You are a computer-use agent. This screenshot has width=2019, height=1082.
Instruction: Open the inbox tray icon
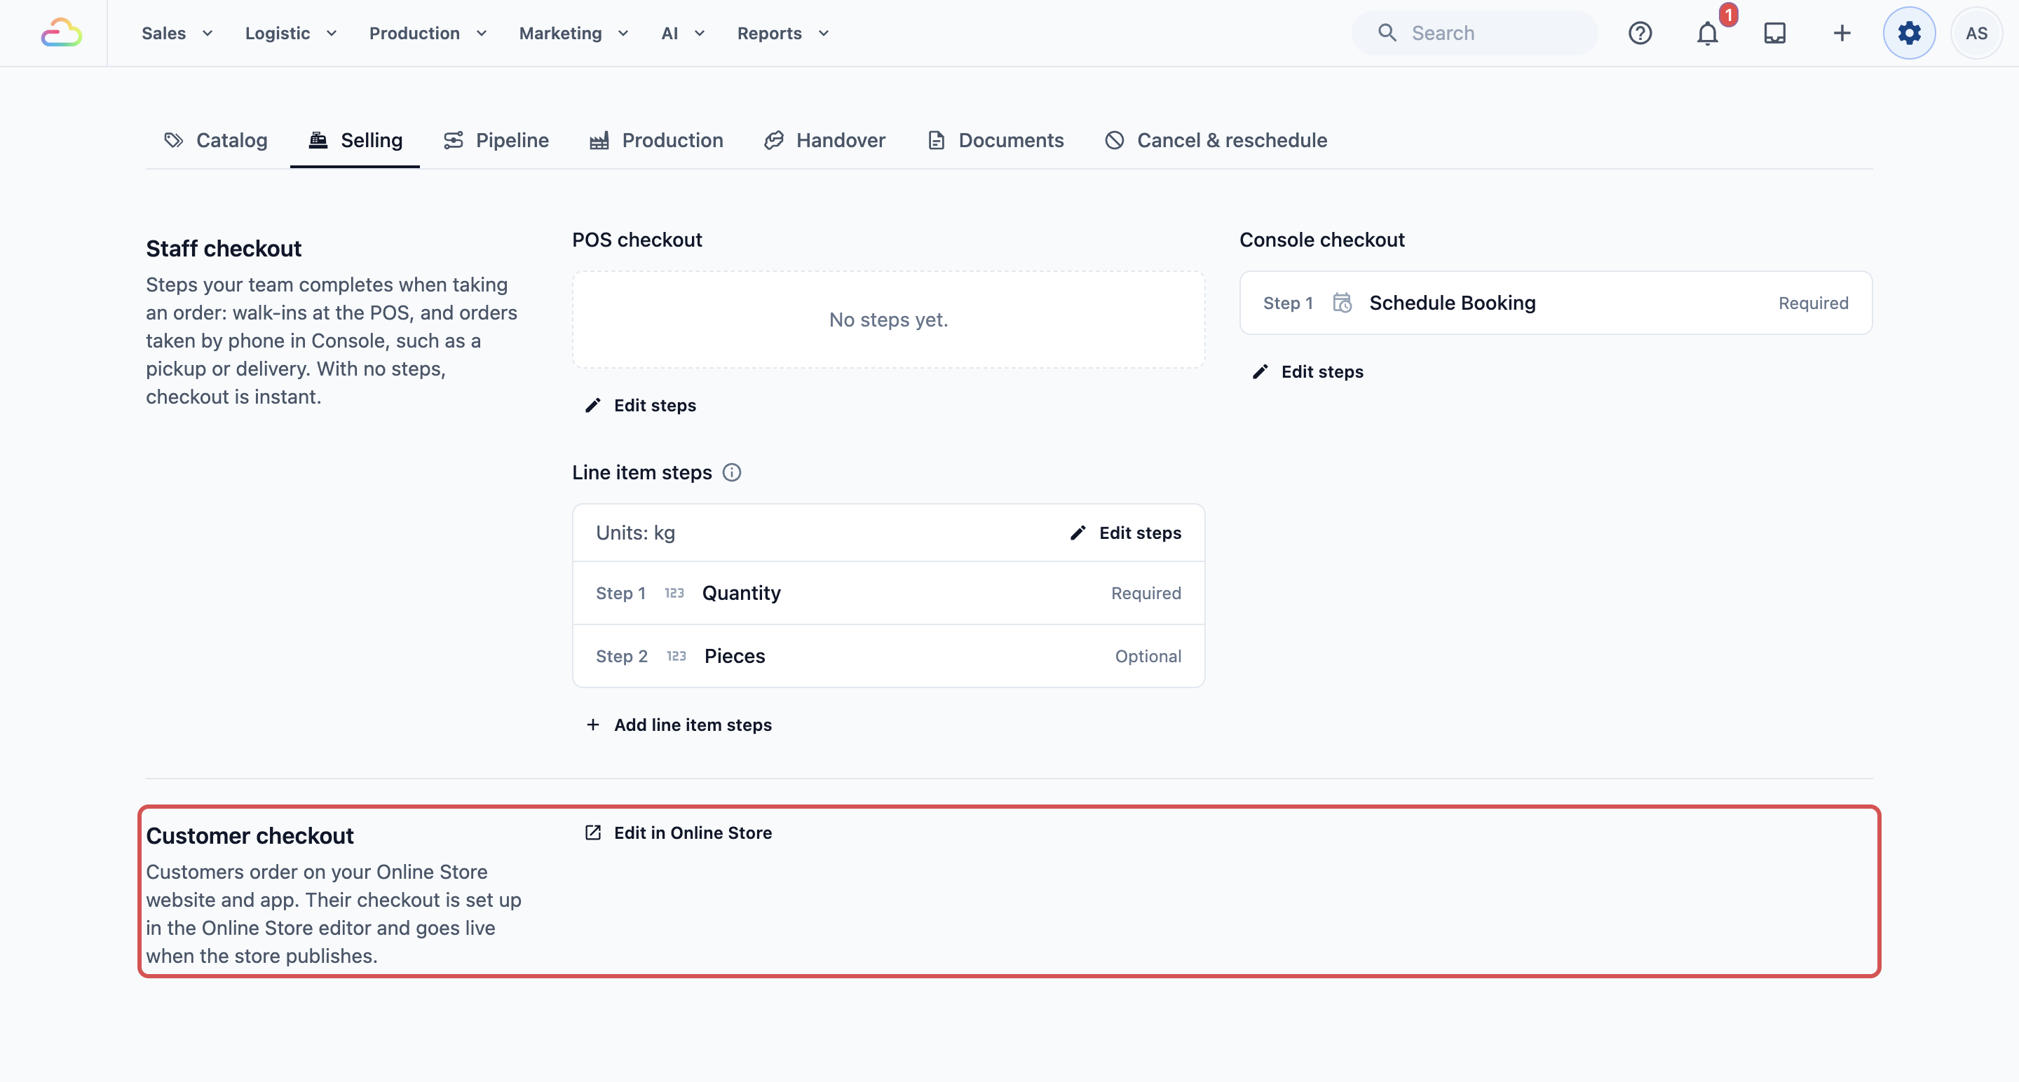click(x=1774, y=33)
